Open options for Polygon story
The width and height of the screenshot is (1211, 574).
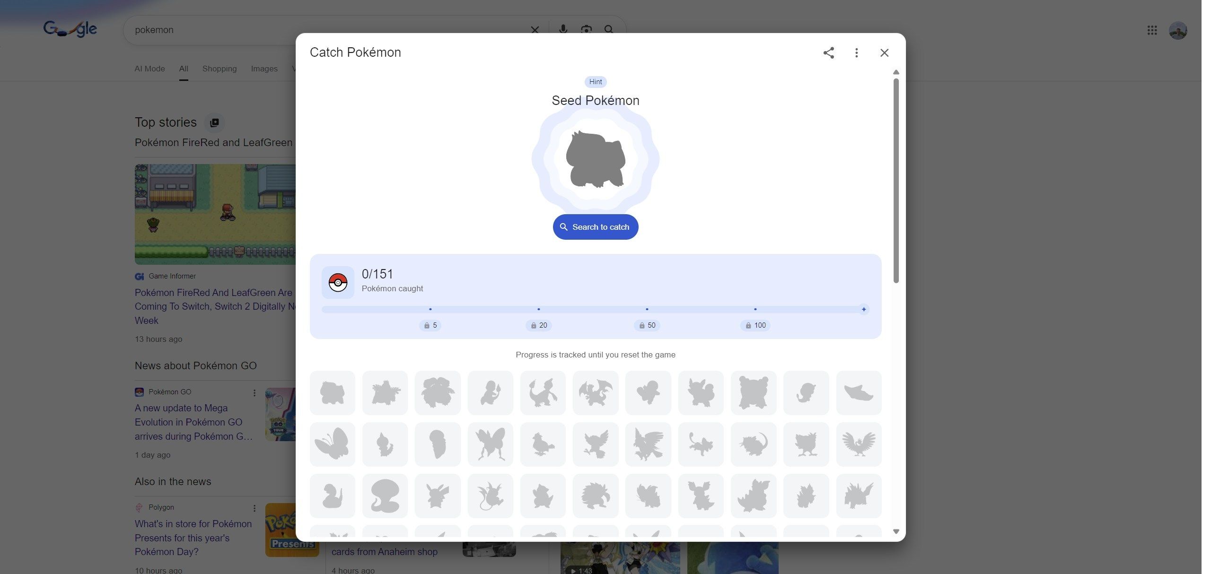tap(254, 508)
